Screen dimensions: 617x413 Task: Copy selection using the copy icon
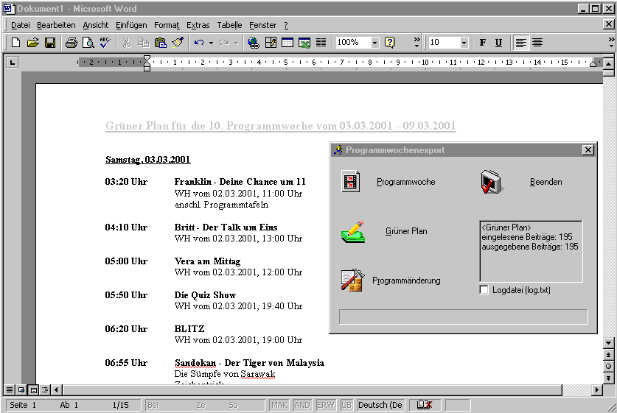143,43
